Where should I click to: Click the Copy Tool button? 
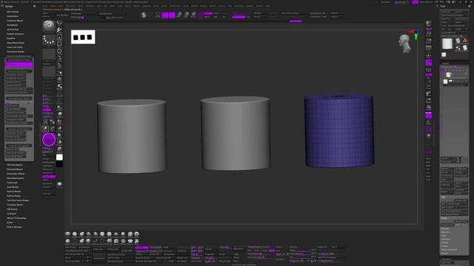pos(447,18)
